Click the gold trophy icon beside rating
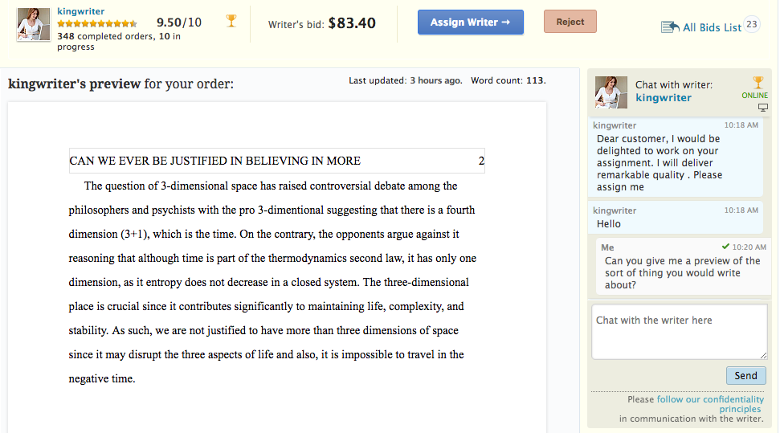This screenshot has height=433, width=780. 231,21
